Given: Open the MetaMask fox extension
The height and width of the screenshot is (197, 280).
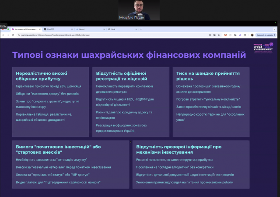Looking at the screenshot, I should [x=225, y=35].
